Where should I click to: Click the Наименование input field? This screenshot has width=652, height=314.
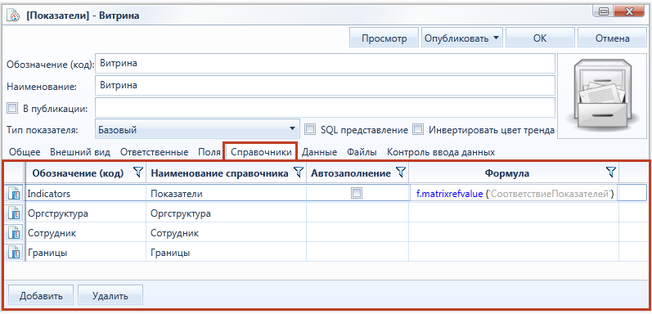click(x=325, y=86)
